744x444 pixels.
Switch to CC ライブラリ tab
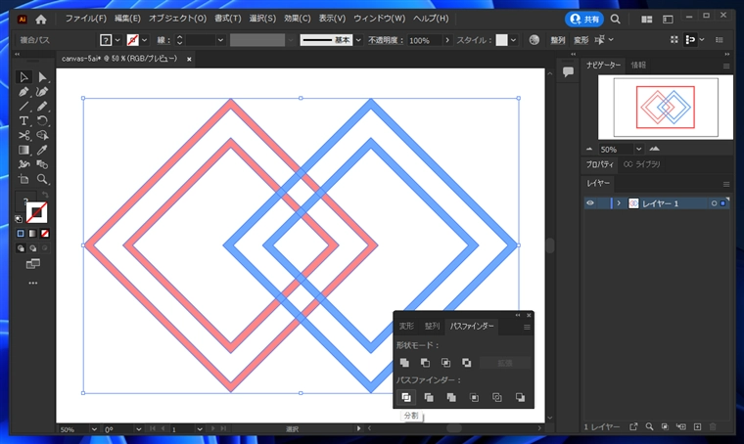pos(641,164)
